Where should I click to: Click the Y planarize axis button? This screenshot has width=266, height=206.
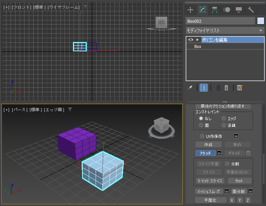[240, 200]
